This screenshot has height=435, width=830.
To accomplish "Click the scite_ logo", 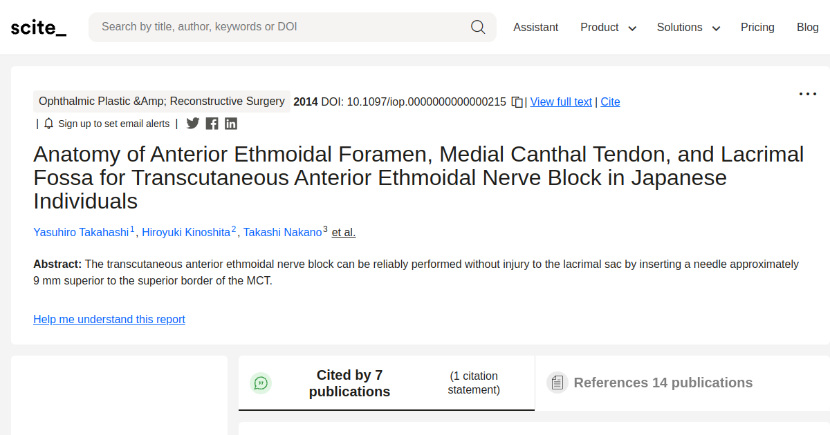I will 38,27.
